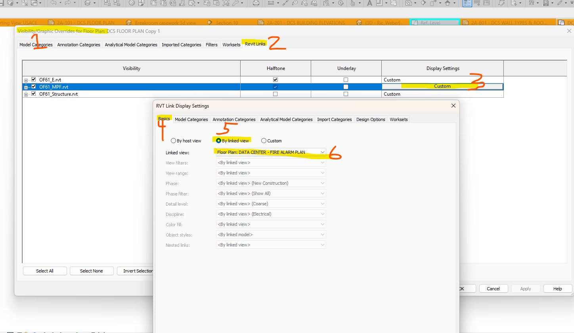
Task: Expand the OF61_MPF.rvt link tree node
Action: coord(26,87)
